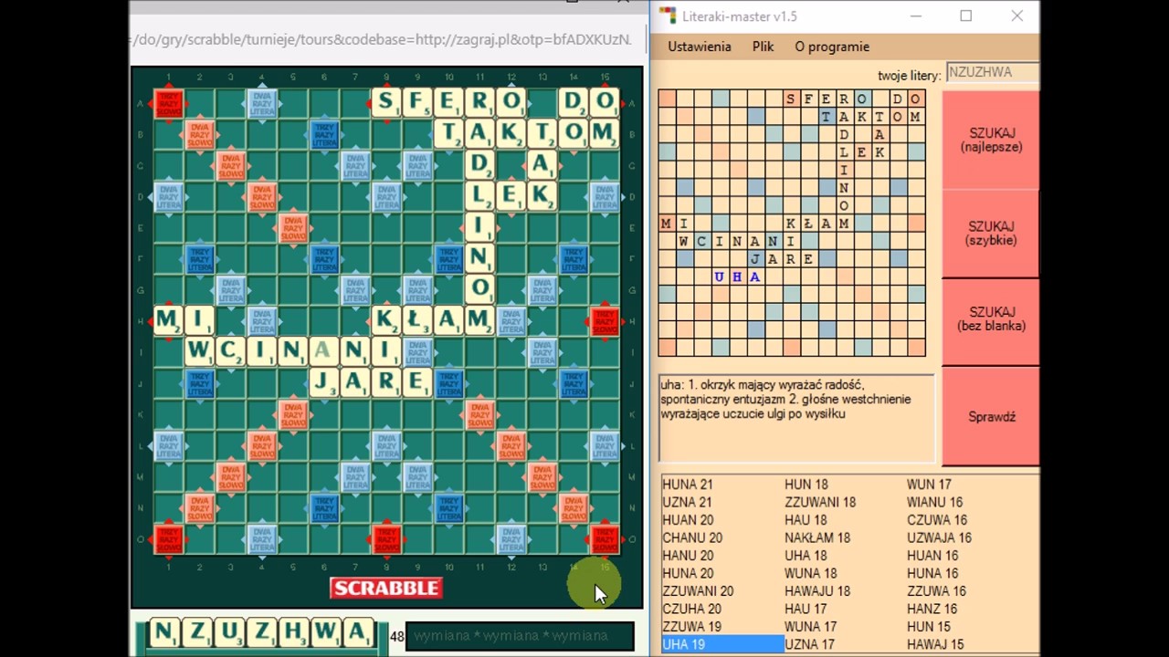The width and height of the screenshot is (1169, 657).
Task: Click SZUKAJ (bez blanka) button
Action: [x=991, y=318]
